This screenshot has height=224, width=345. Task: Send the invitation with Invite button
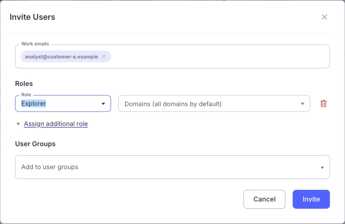tap(311, 199)
